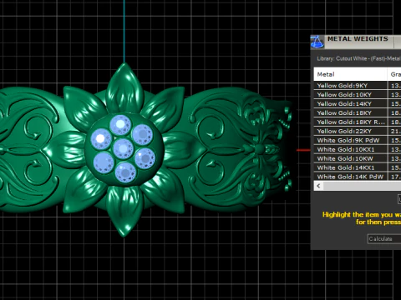
Task: Click the left arrow of the horizontal scrollbar
Action: point(318,186)
